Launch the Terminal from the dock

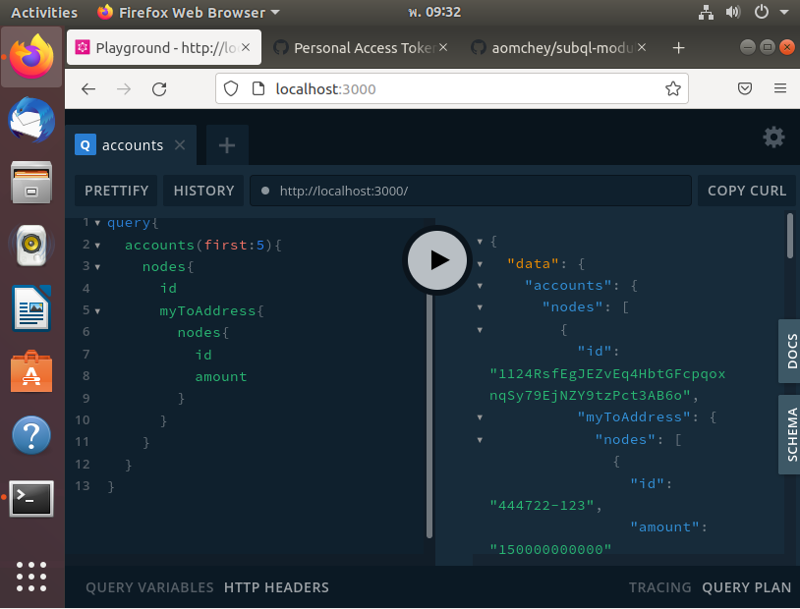point(30,498)
